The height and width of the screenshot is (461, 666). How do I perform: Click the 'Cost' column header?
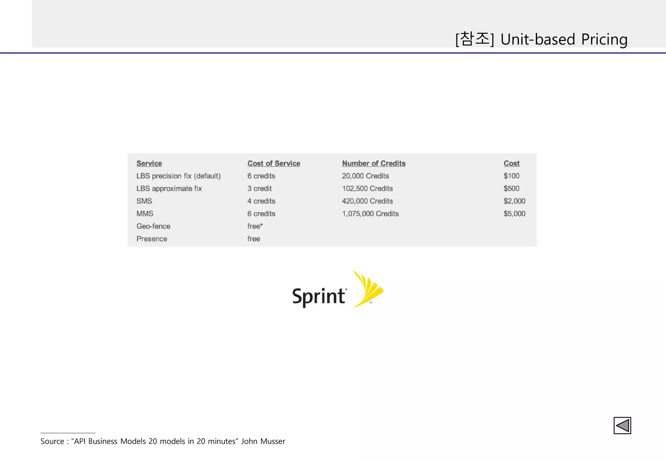(x=512, y=163)
